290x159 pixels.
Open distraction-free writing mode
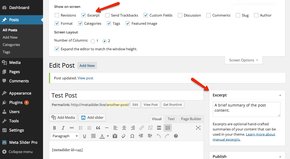pyautogui.click(x=198, y=128)
